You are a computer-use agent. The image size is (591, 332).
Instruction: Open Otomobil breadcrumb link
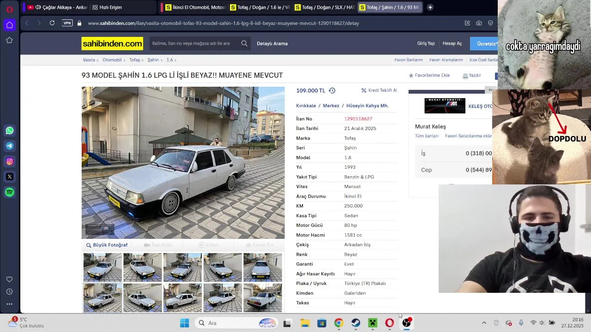tap(112, 60)
